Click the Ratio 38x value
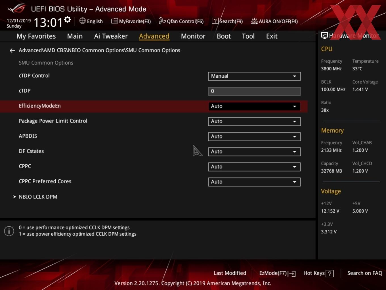Screen dimensions: 386x290 coord(325,110)
